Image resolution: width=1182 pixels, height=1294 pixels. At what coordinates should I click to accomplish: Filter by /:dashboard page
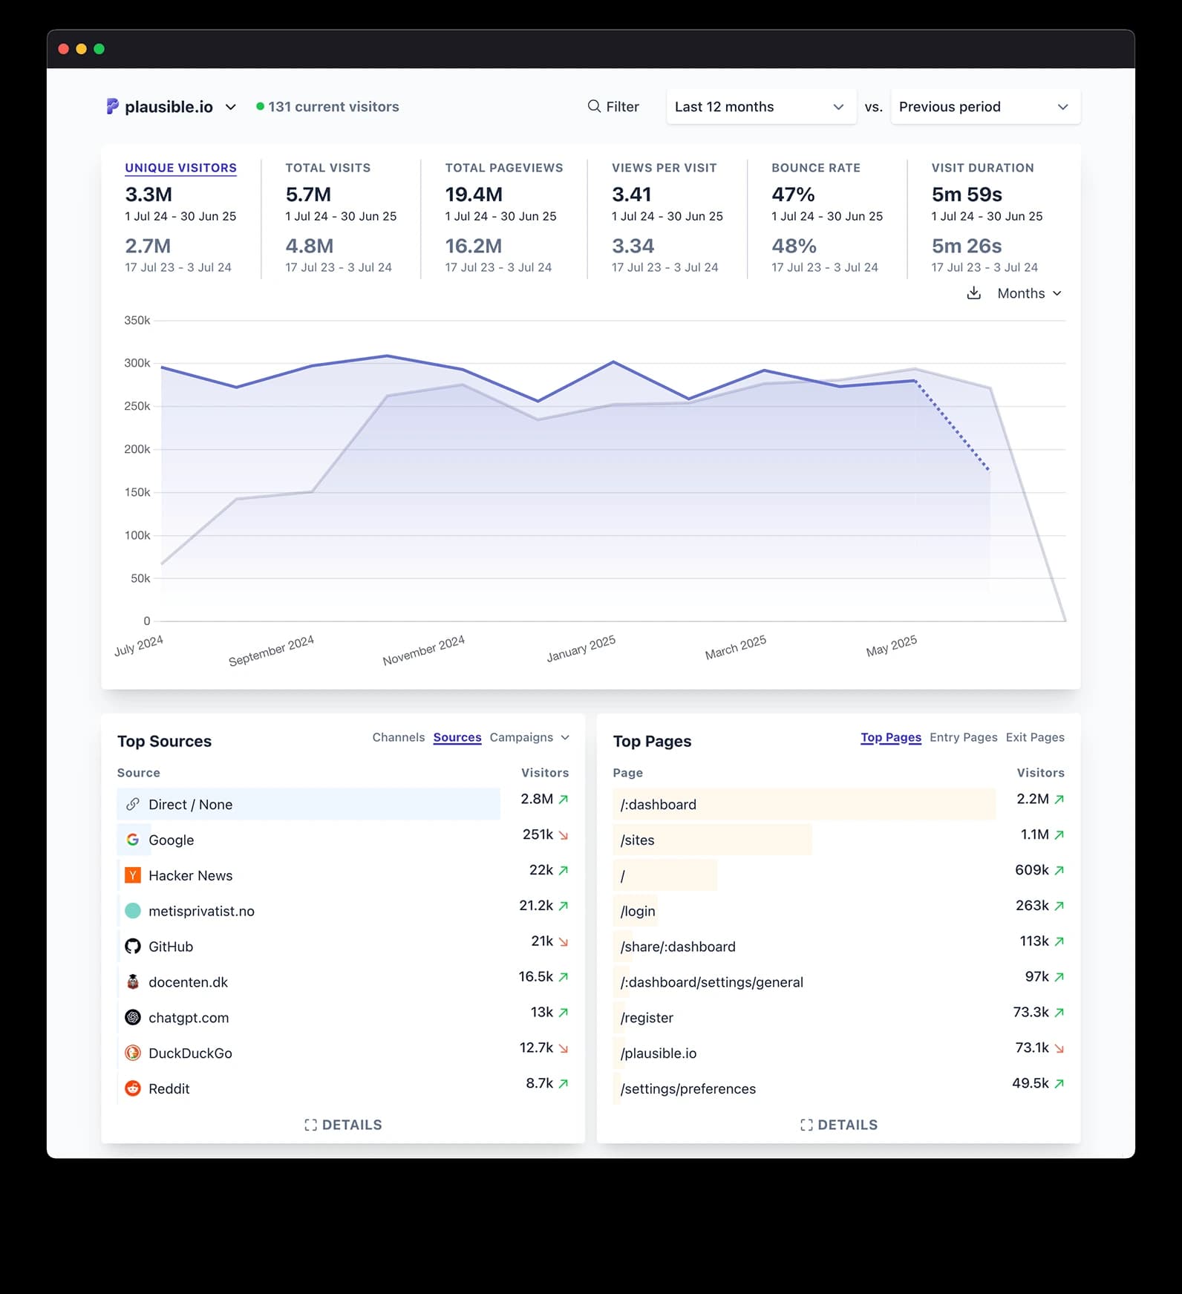coord(659,805)
